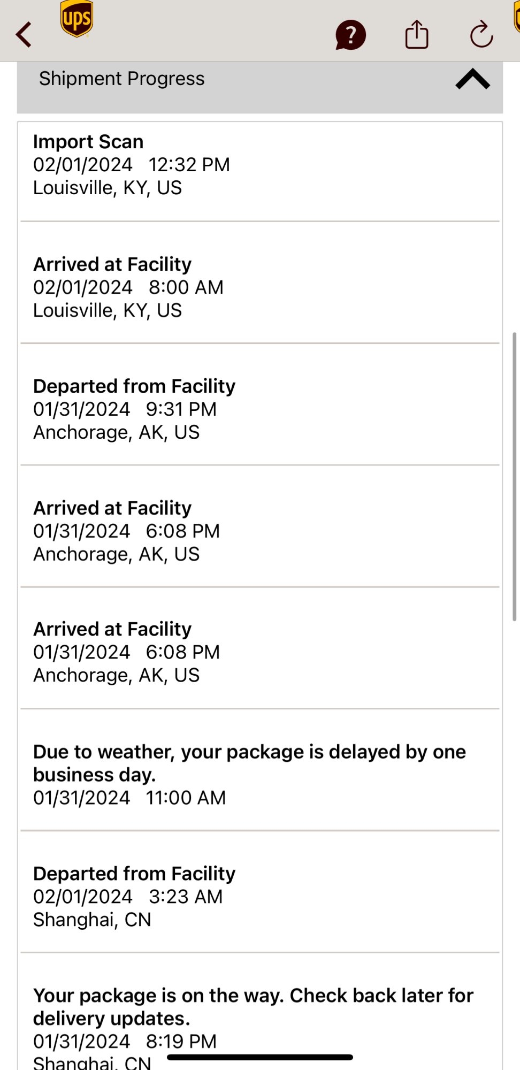Collapse Shipment Progress with the chevron
The image size is (520, 1070).
[x=472, y=79]
